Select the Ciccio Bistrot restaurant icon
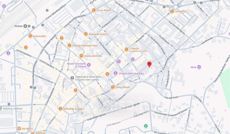Viewport: 230px width, 134px height. 94,10
